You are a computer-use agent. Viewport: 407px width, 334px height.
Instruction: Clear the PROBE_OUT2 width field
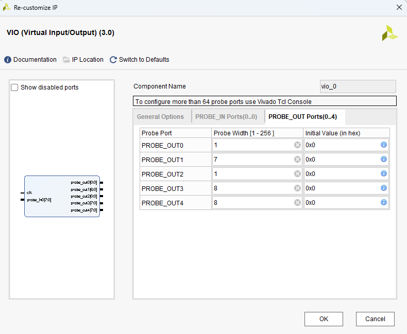[297, 174]
